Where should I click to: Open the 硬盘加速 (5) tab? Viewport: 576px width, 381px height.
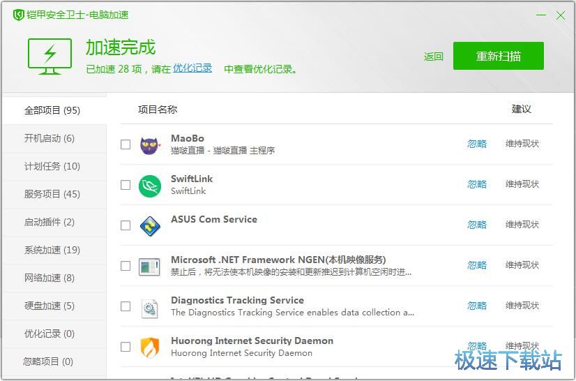click(x=54, y=306)
